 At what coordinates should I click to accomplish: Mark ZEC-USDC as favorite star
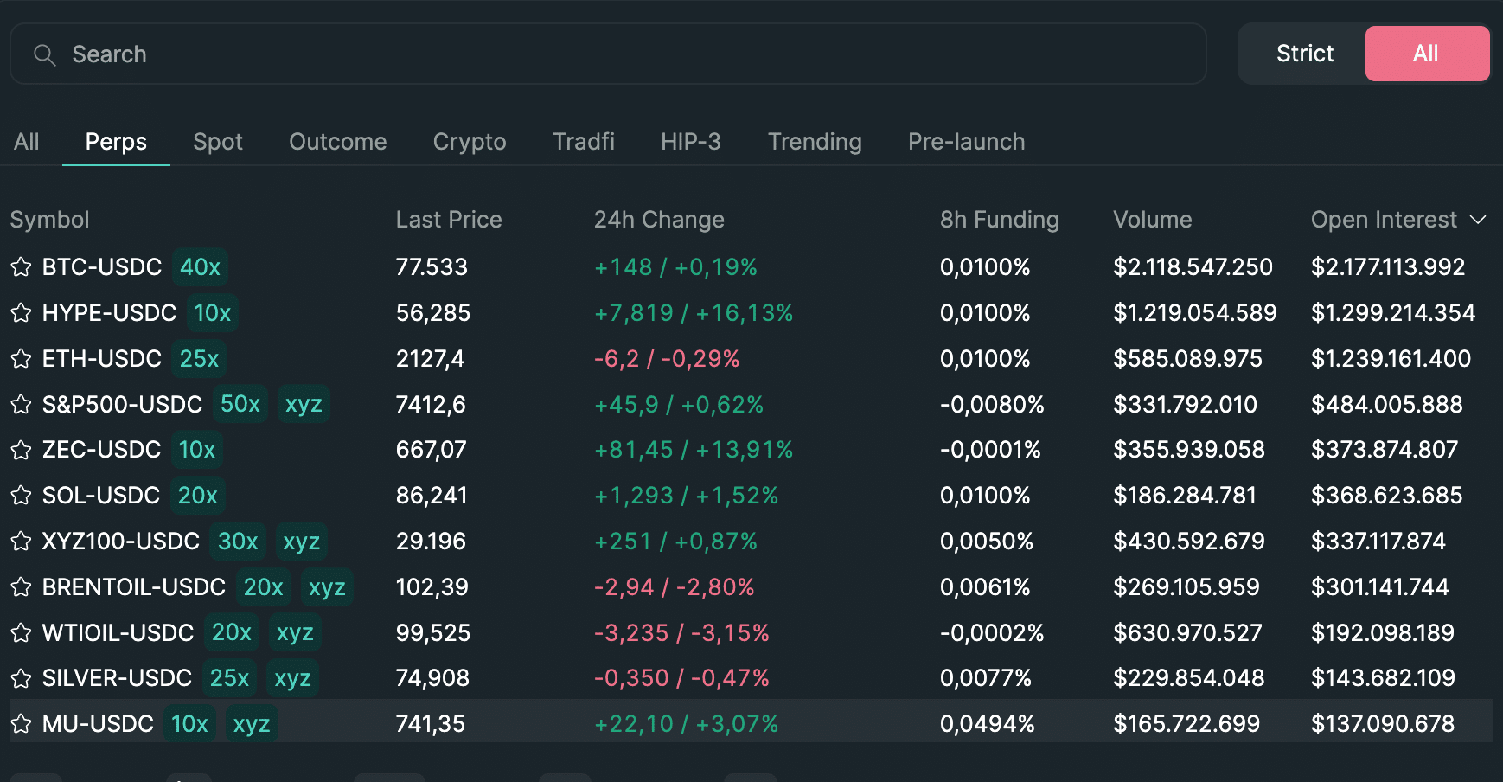21,450
